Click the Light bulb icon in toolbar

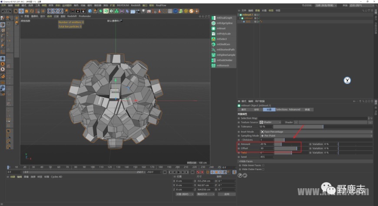(x=143, y=11)
